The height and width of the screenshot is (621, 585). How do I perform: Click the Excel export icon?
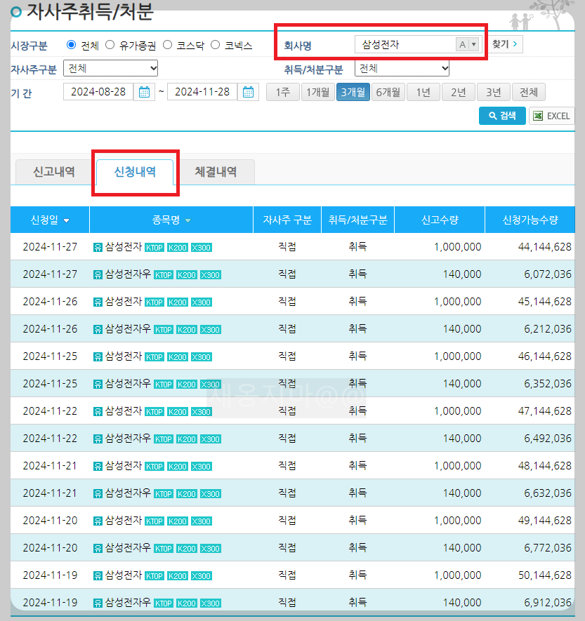[538, 116]
